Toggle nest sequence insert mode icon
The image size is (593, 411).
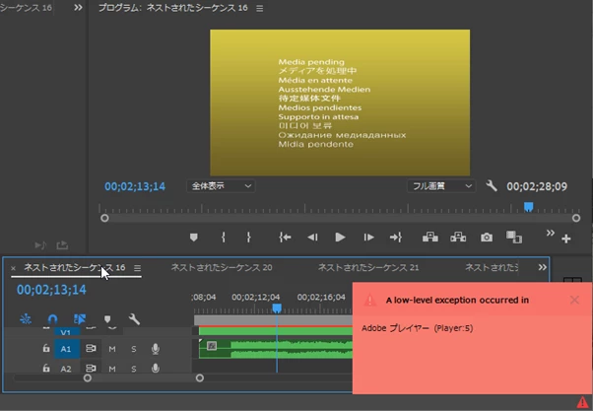tap(26, 319)
